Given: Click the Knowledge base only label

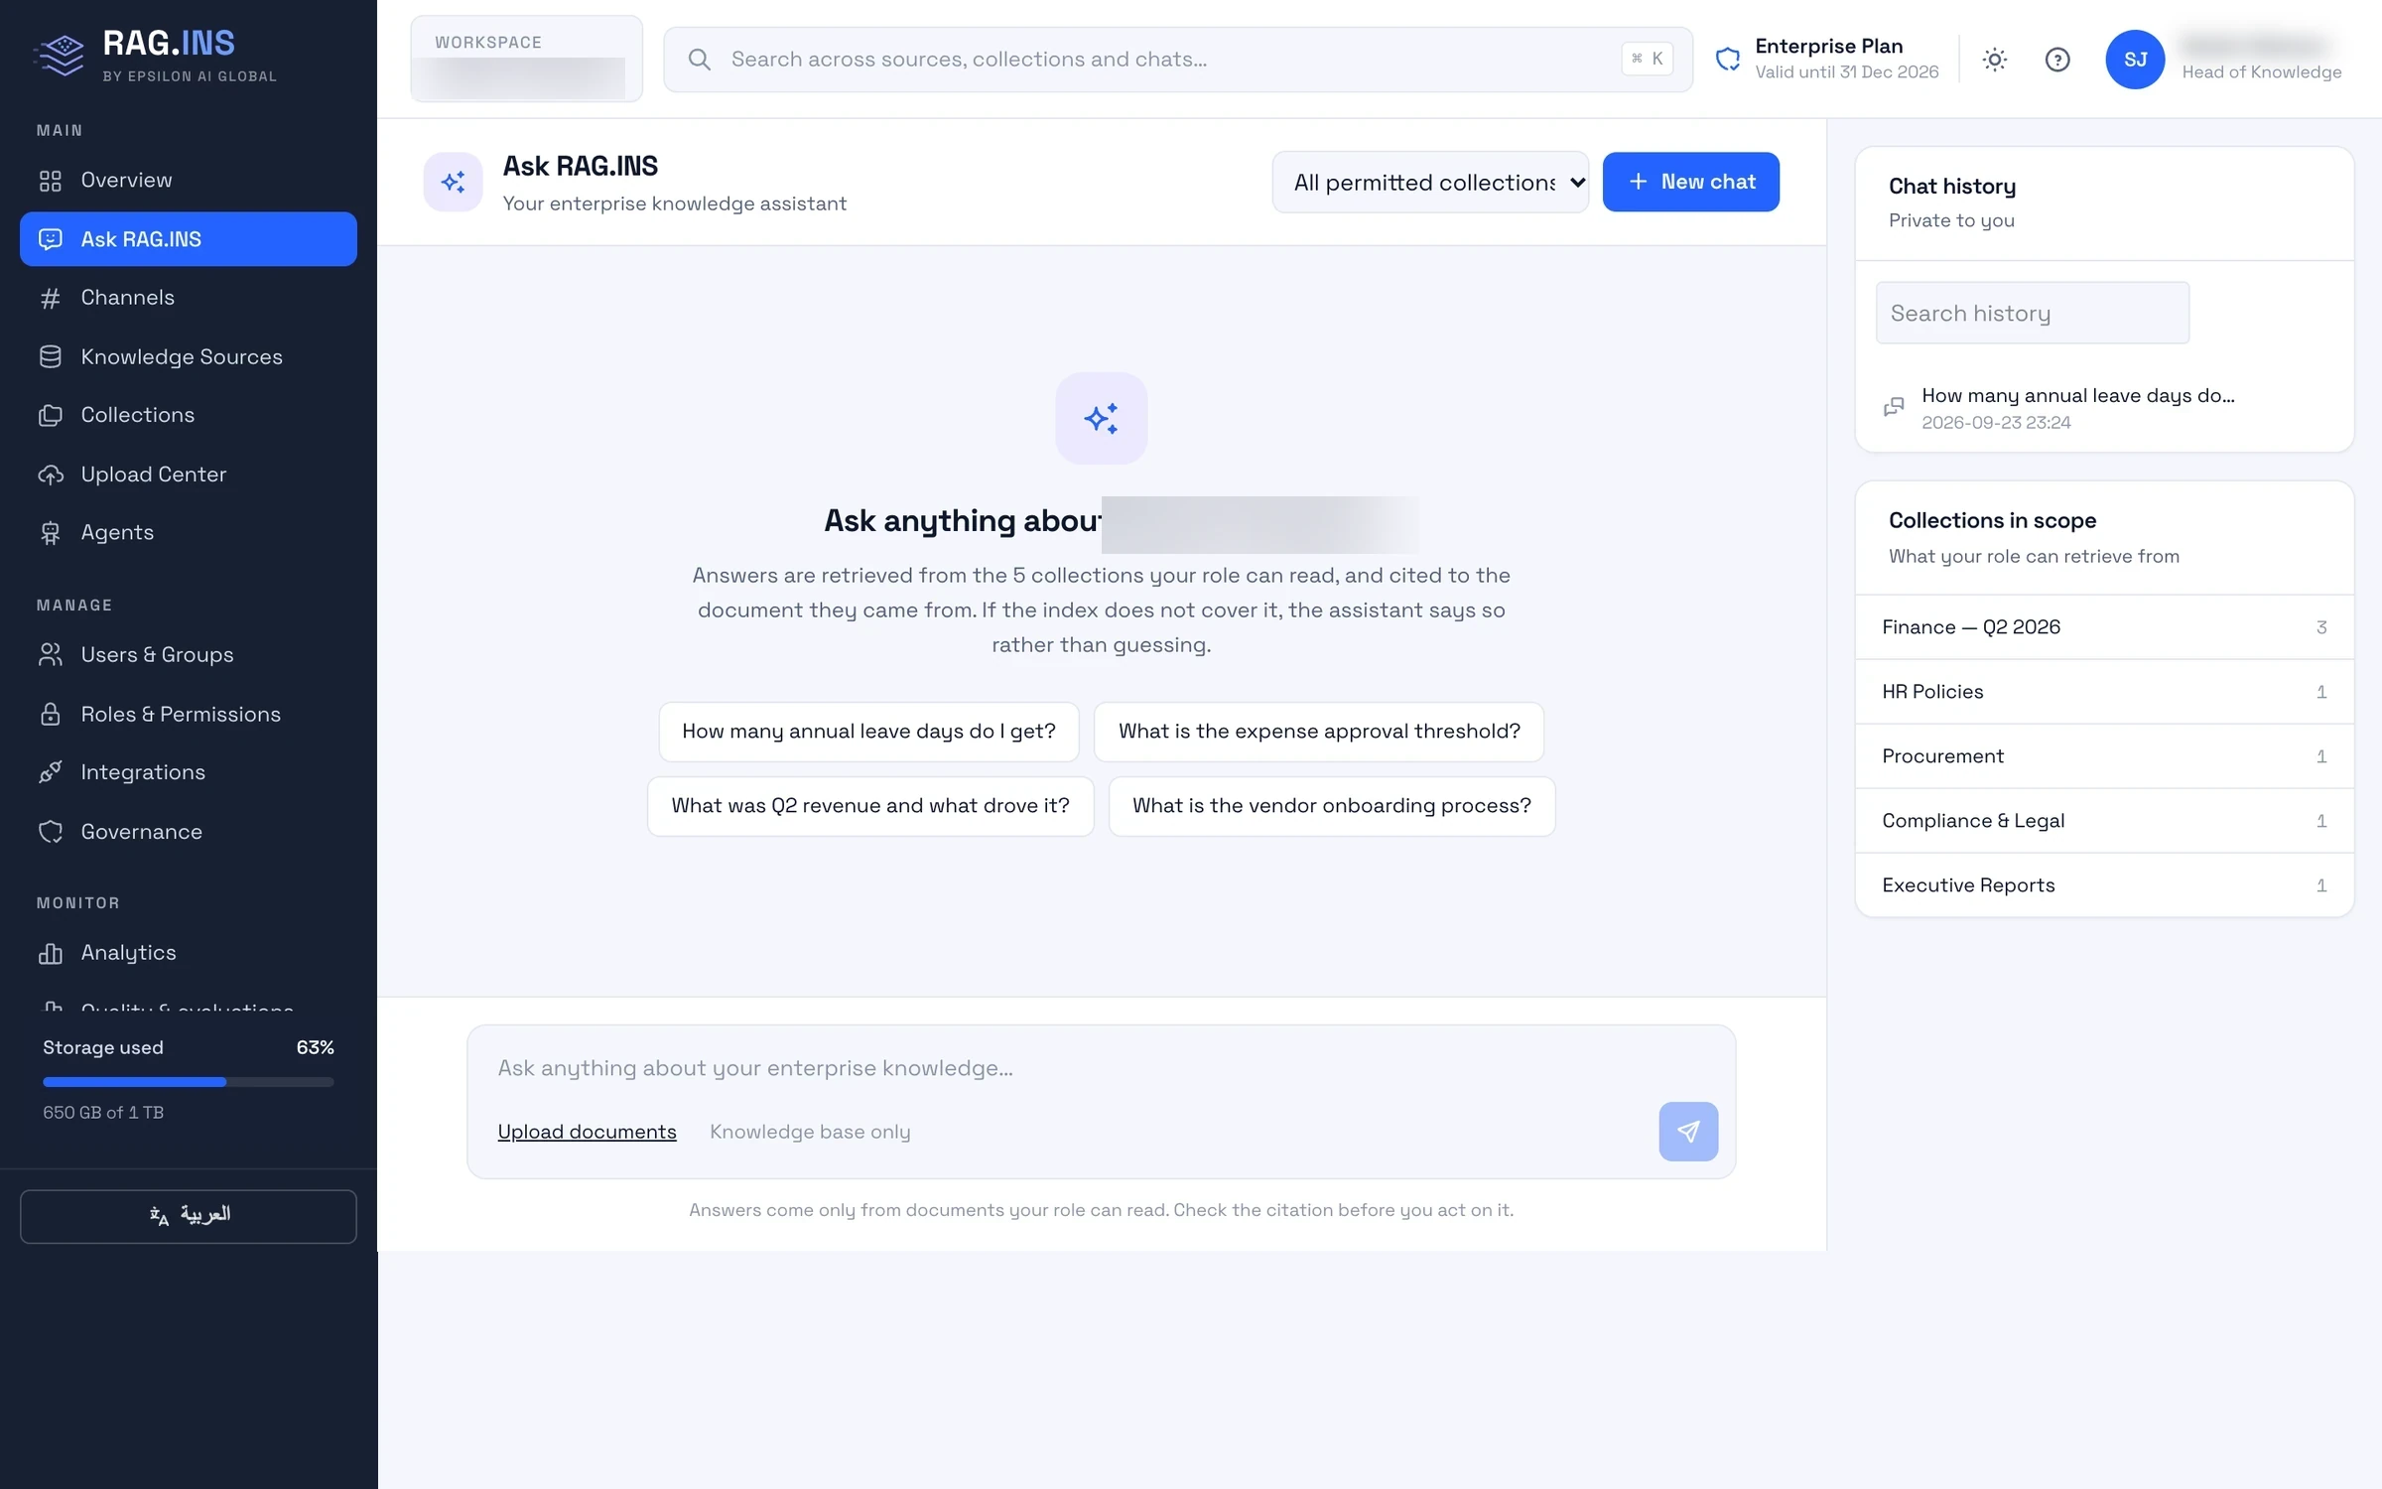Looking at the screenshot, I should coord(810,1132).
